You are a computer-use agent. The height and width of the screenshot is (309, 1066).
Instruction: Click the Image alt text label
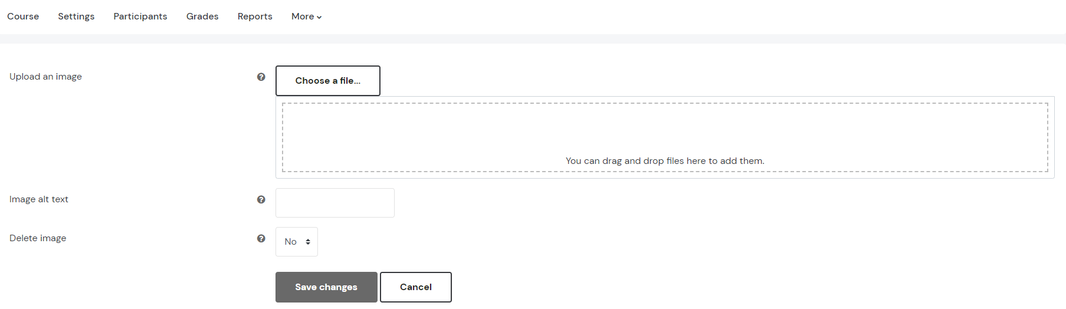point(39,199)
